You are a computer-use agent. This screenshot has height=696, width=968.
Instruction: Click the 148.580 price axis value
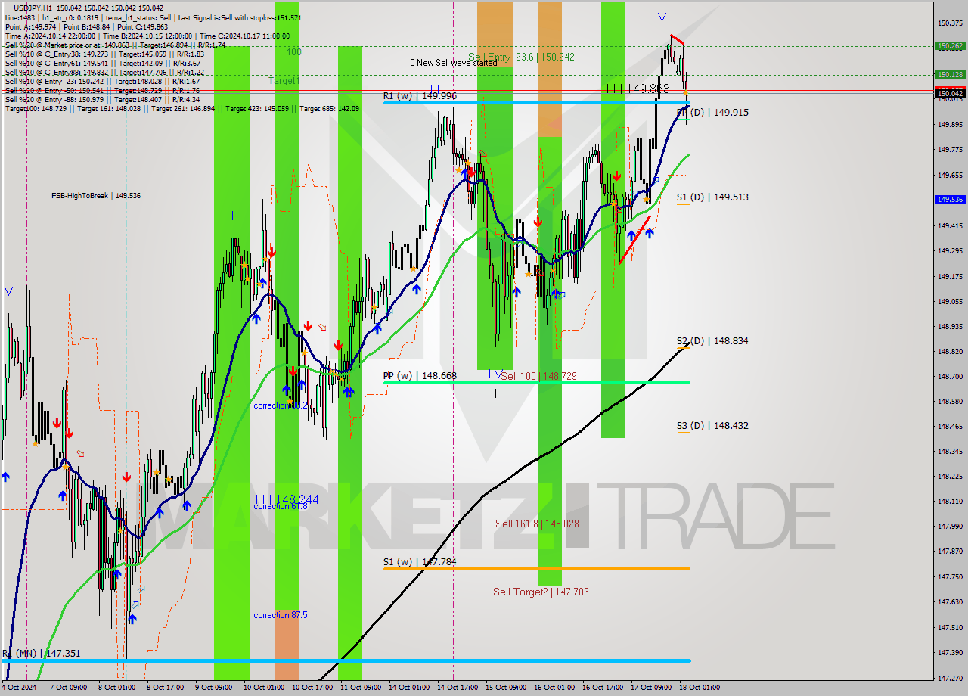point(950,402)
